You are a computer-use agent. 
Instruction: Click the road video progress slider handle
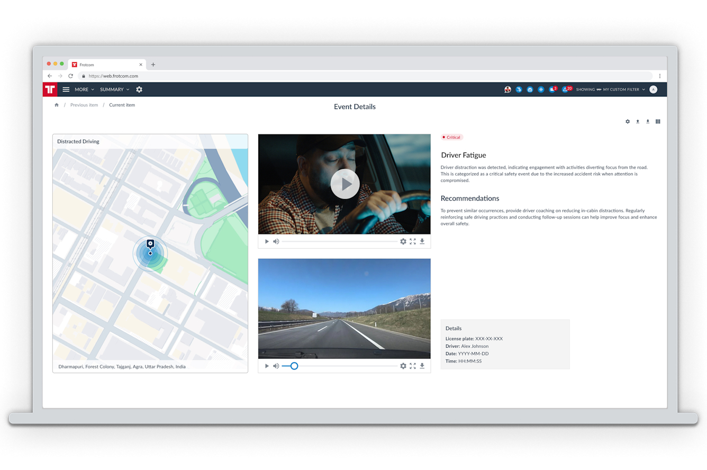(294, 366)
